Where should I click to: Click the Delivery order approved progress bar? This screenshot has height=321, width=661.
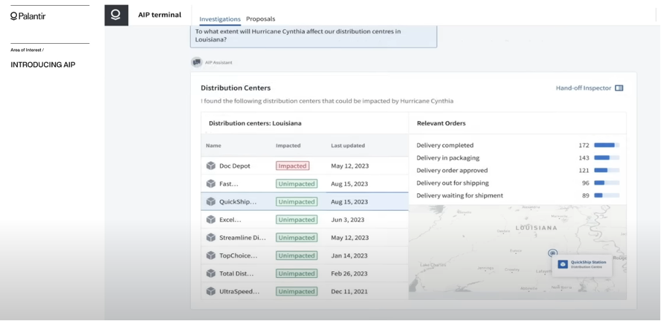(x=607, y=171)
